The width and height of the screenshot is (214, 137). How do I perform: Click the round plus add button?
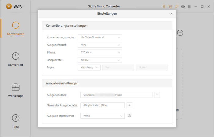(x=180, y=33)
